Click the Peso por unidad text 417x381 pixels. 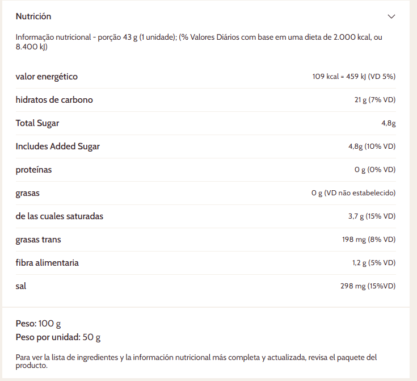click(x=58, y=337)
